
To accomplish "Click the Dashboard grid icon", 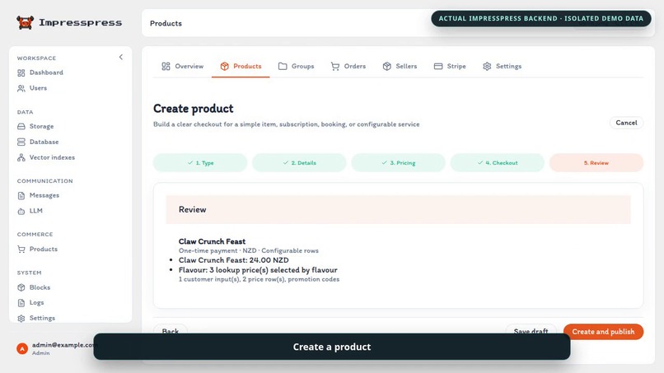I will 21,72.
